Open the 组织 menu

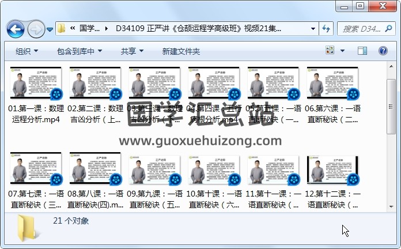(x=27, y=51)
